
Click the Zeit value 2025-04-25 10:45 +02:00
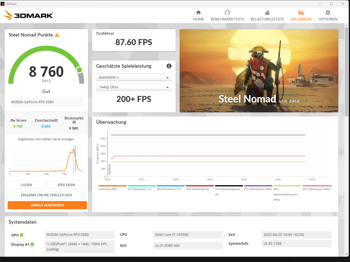pos(297,235)
